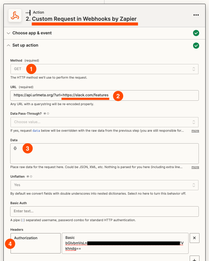Screen dimensions: 209x261
Task: Click the Method (required) label
Action: click(24, 61)
